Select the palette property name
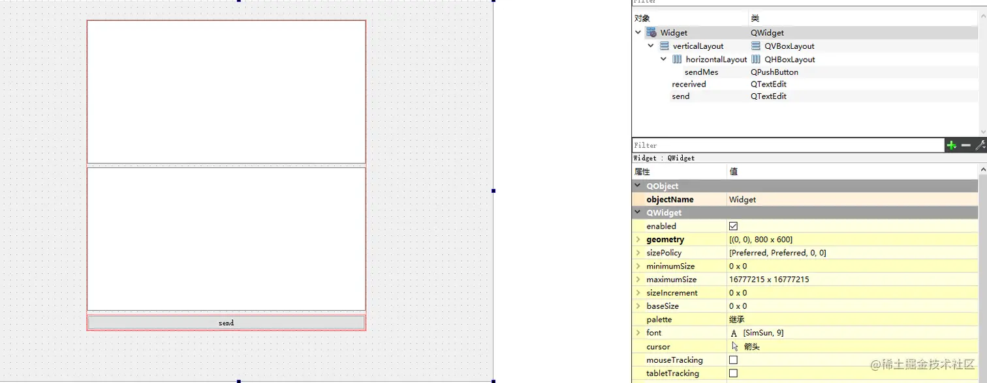This screenshot has height=383, width=987. point(659,319)
